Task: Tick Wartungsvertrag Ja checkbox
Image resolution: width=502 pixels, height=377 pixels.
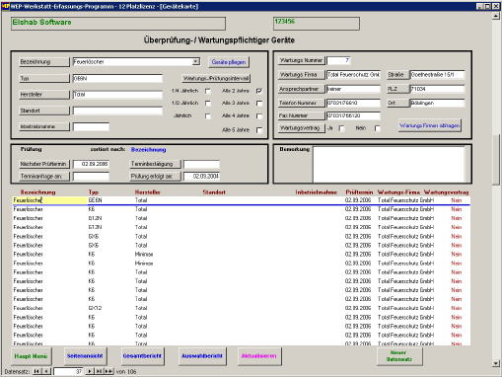Action: (x=342, y=128)
